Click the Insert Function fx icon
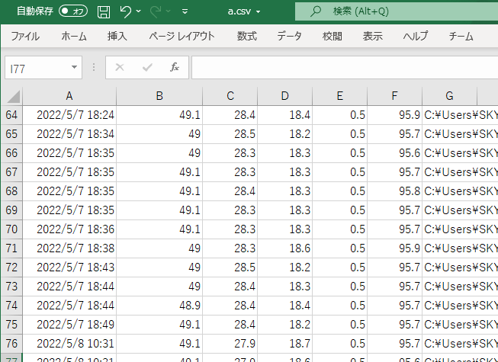The image size is (498, 362). tap(175, 67)
